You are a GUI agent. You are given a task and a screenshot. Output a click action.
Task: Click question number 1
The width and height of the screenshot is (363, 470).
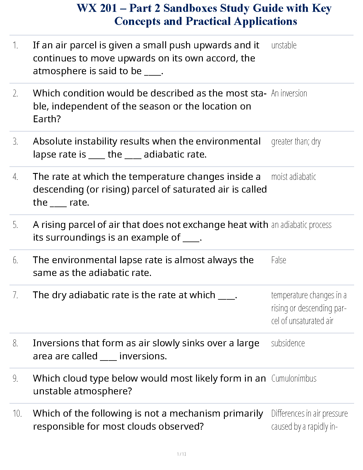pyautogui.click(x=15, y=45)
